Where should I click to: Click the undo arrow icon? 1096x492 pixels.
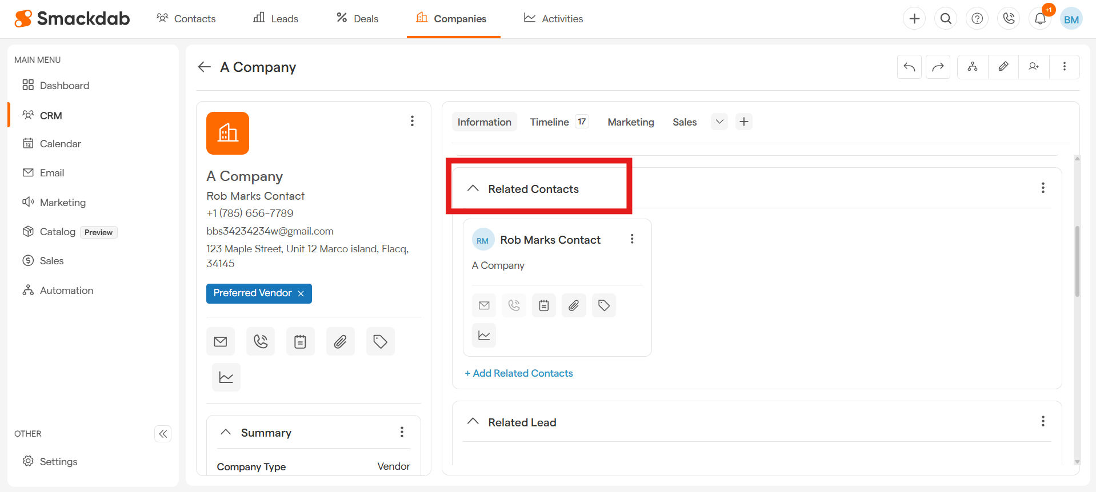(x=909, y=67)
